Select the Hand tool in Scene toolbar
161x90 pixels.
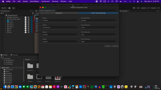point(37,18)
